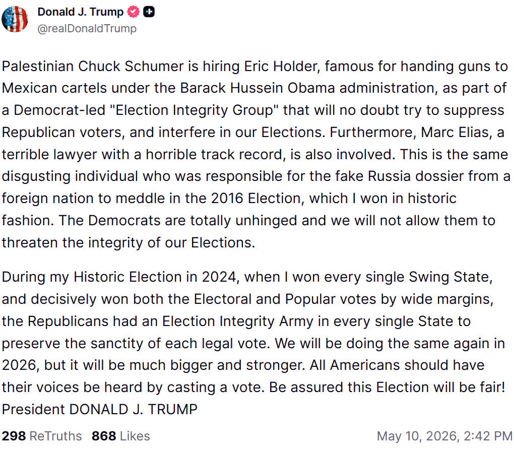
Task: Click the red verified checkmark badge
Action: click(133, 12)
